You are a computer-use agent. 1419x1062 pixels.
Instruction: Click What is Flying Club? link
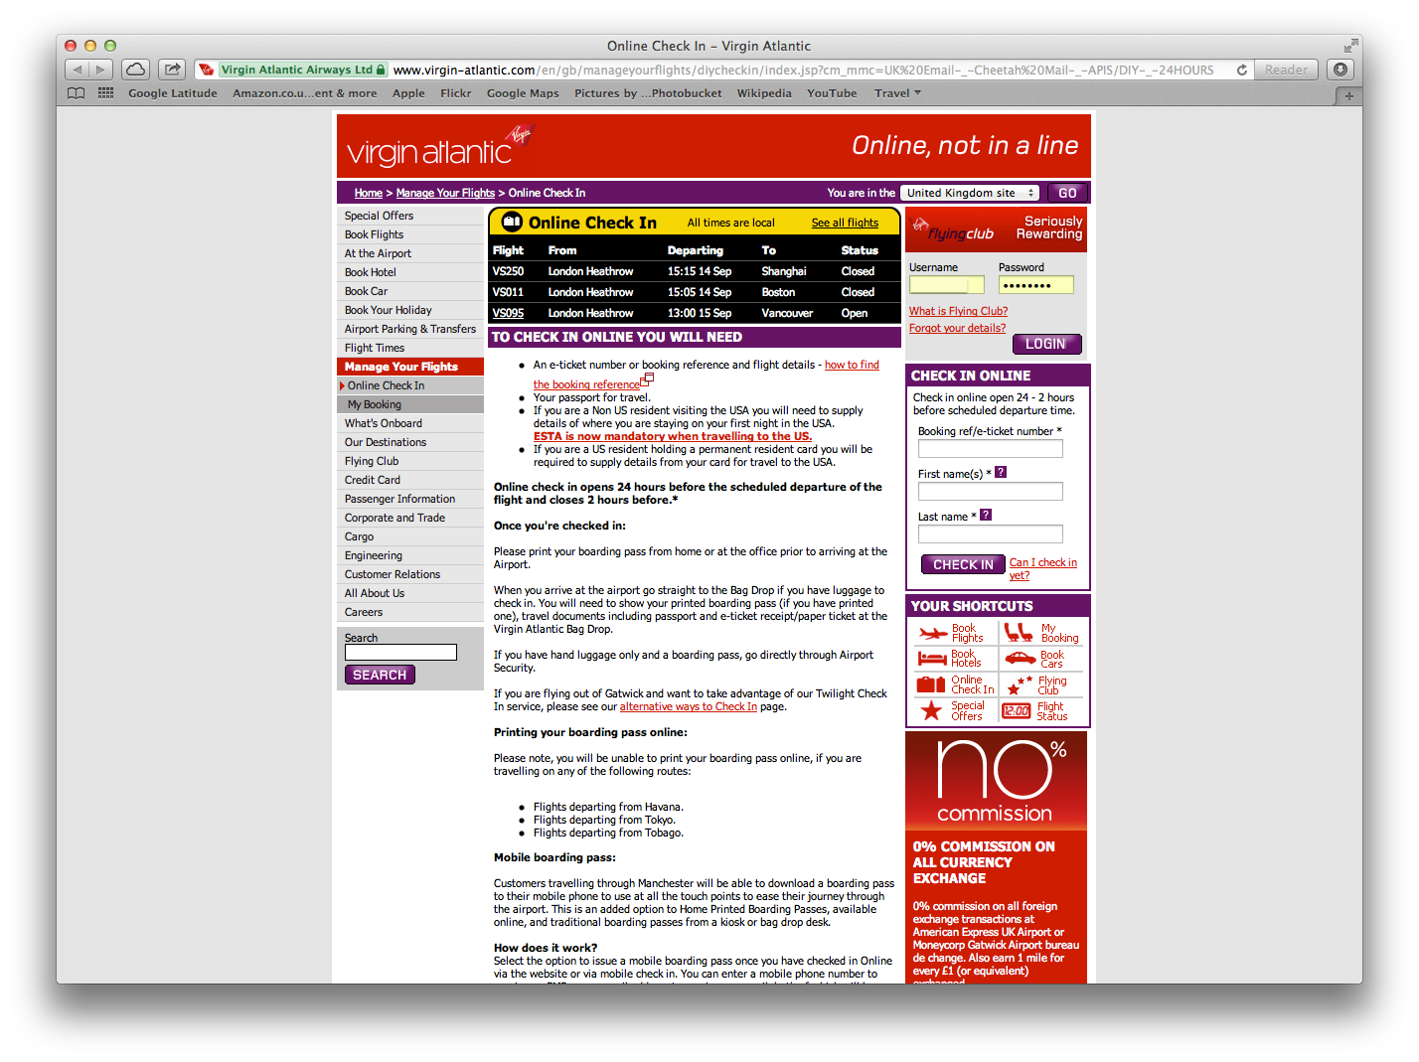[958, 311]
